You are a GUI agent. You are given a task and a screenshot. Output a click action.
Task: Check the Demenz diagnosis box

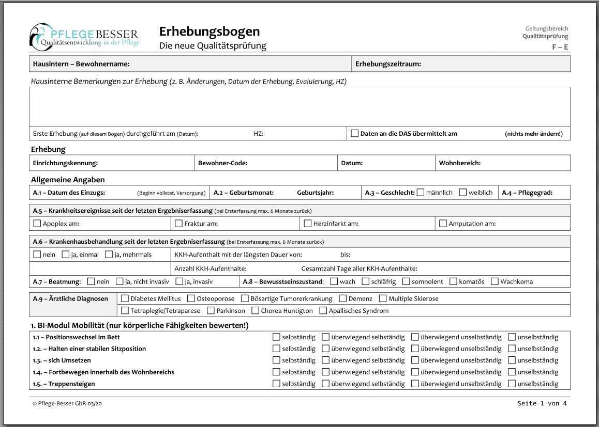click(343, 298)
